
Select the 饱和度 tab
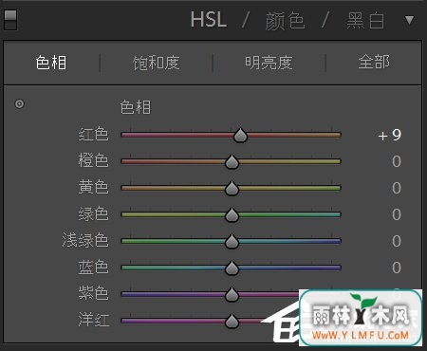pos(157,63)
